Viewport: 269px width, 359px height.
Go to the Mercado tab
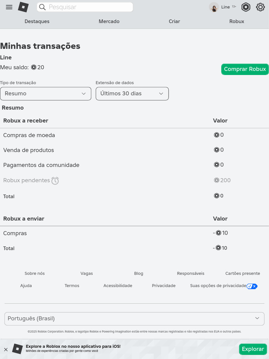coord(109,21)
